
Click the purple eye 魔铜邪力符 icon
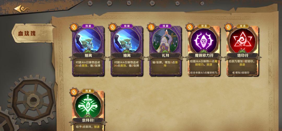(x=204, y=41)
